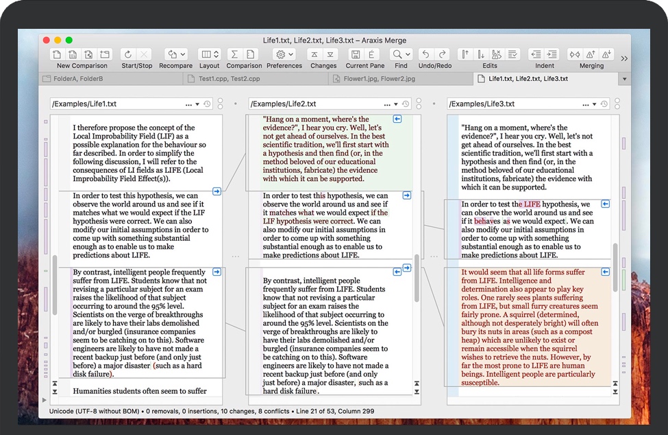Click the increase indent icon

553,54
